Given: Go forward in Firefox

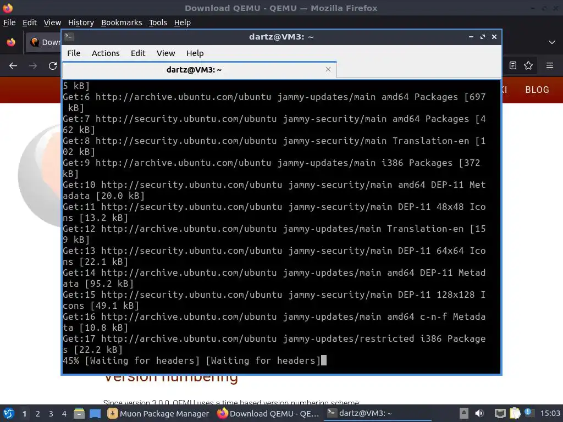Looking at the screenshot, I should click(x=33, y=66).
